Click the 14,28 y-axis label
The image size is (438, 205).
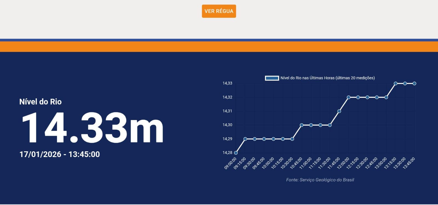(x=227, y=153)
